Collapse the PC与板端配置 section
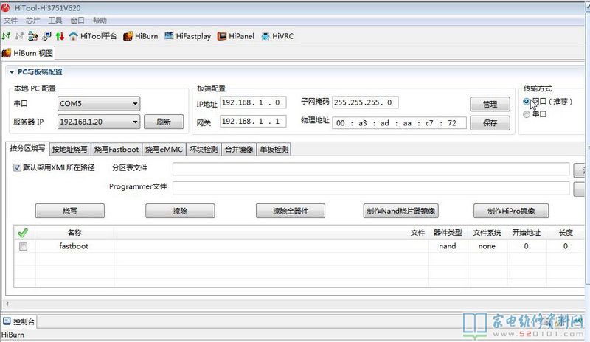This screenshot has height=342, width=590. (11, 72)
